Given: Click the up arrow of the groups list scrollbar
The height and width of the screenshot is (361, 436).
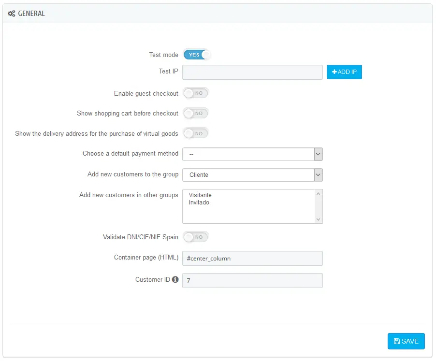Looking at the screenshot, I should tap(318, 194).
